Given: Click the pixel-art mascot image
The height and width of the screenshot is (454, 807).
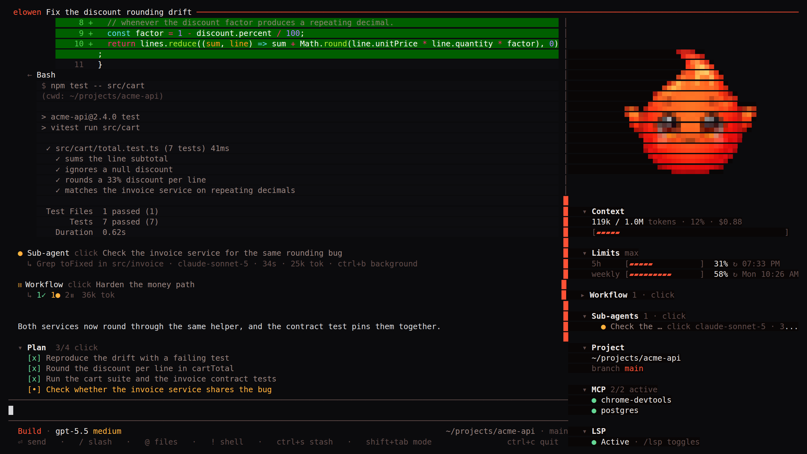Looking at the screenshot, I should [x=690, y=112].
